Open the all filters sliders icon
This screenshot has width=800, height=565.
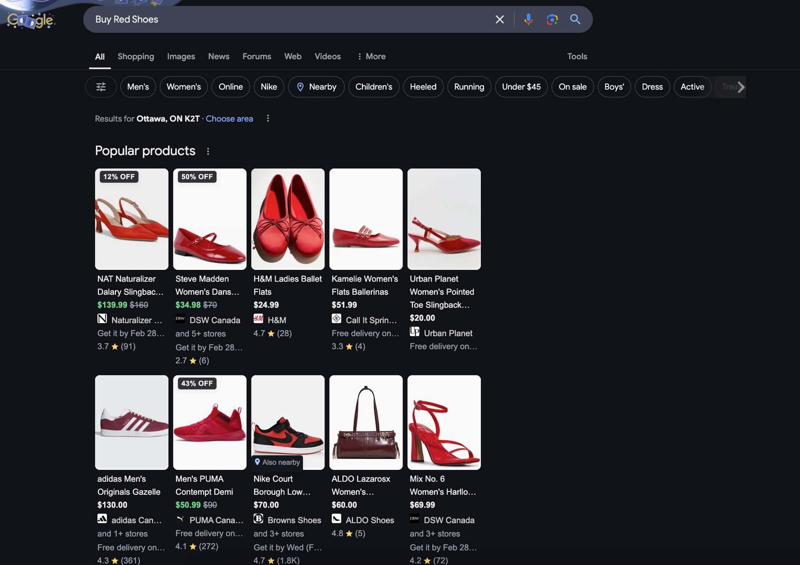click(101, 87)
